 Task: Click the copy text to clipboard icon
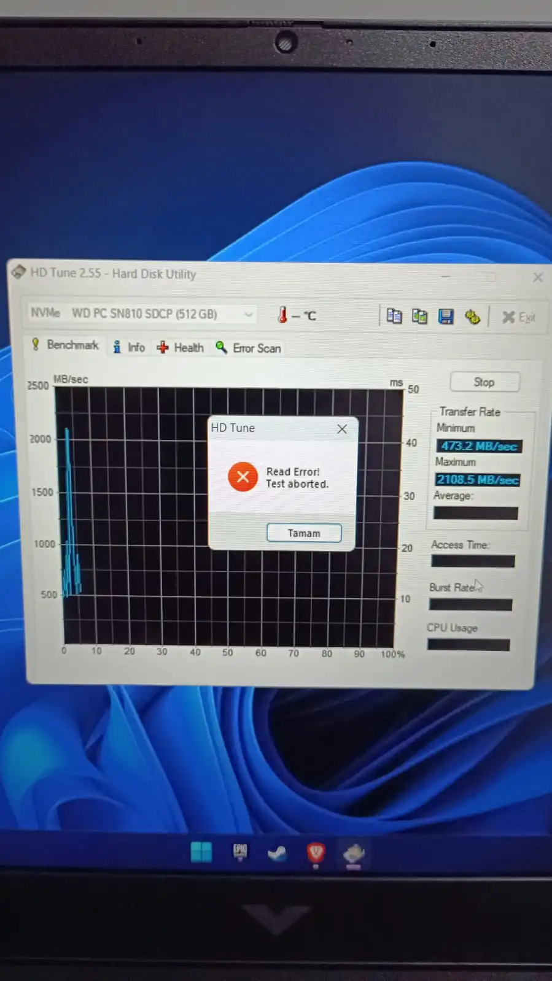(394, 316)
